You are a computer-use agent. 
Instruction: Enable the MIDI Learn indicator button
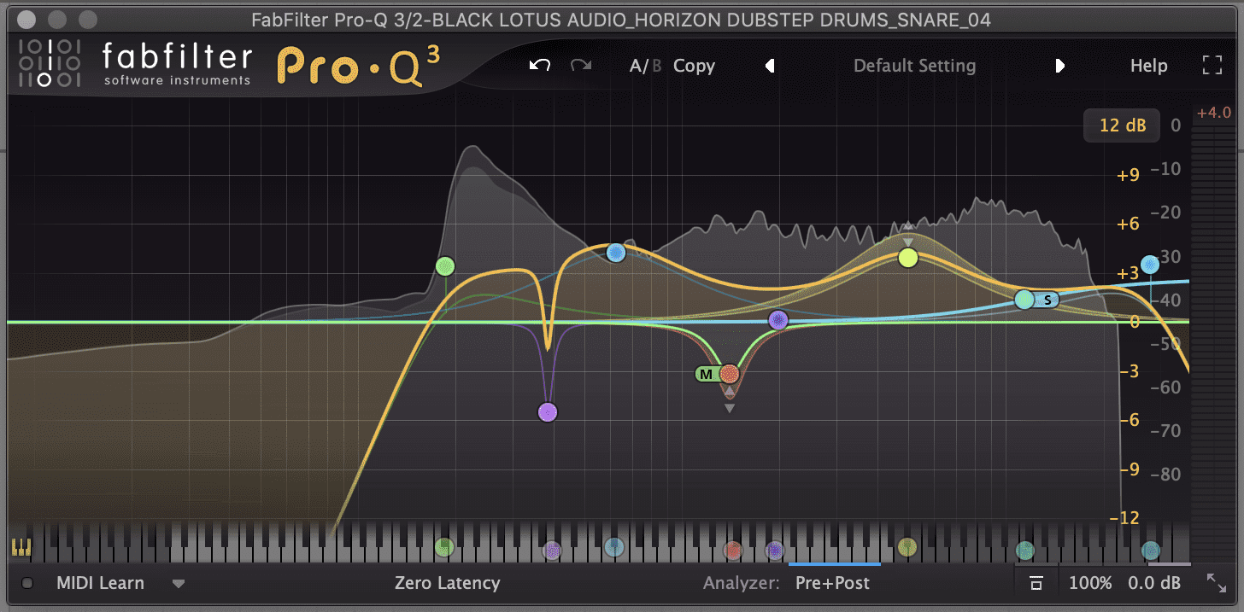pyautogui.click(x=27, y=584)
